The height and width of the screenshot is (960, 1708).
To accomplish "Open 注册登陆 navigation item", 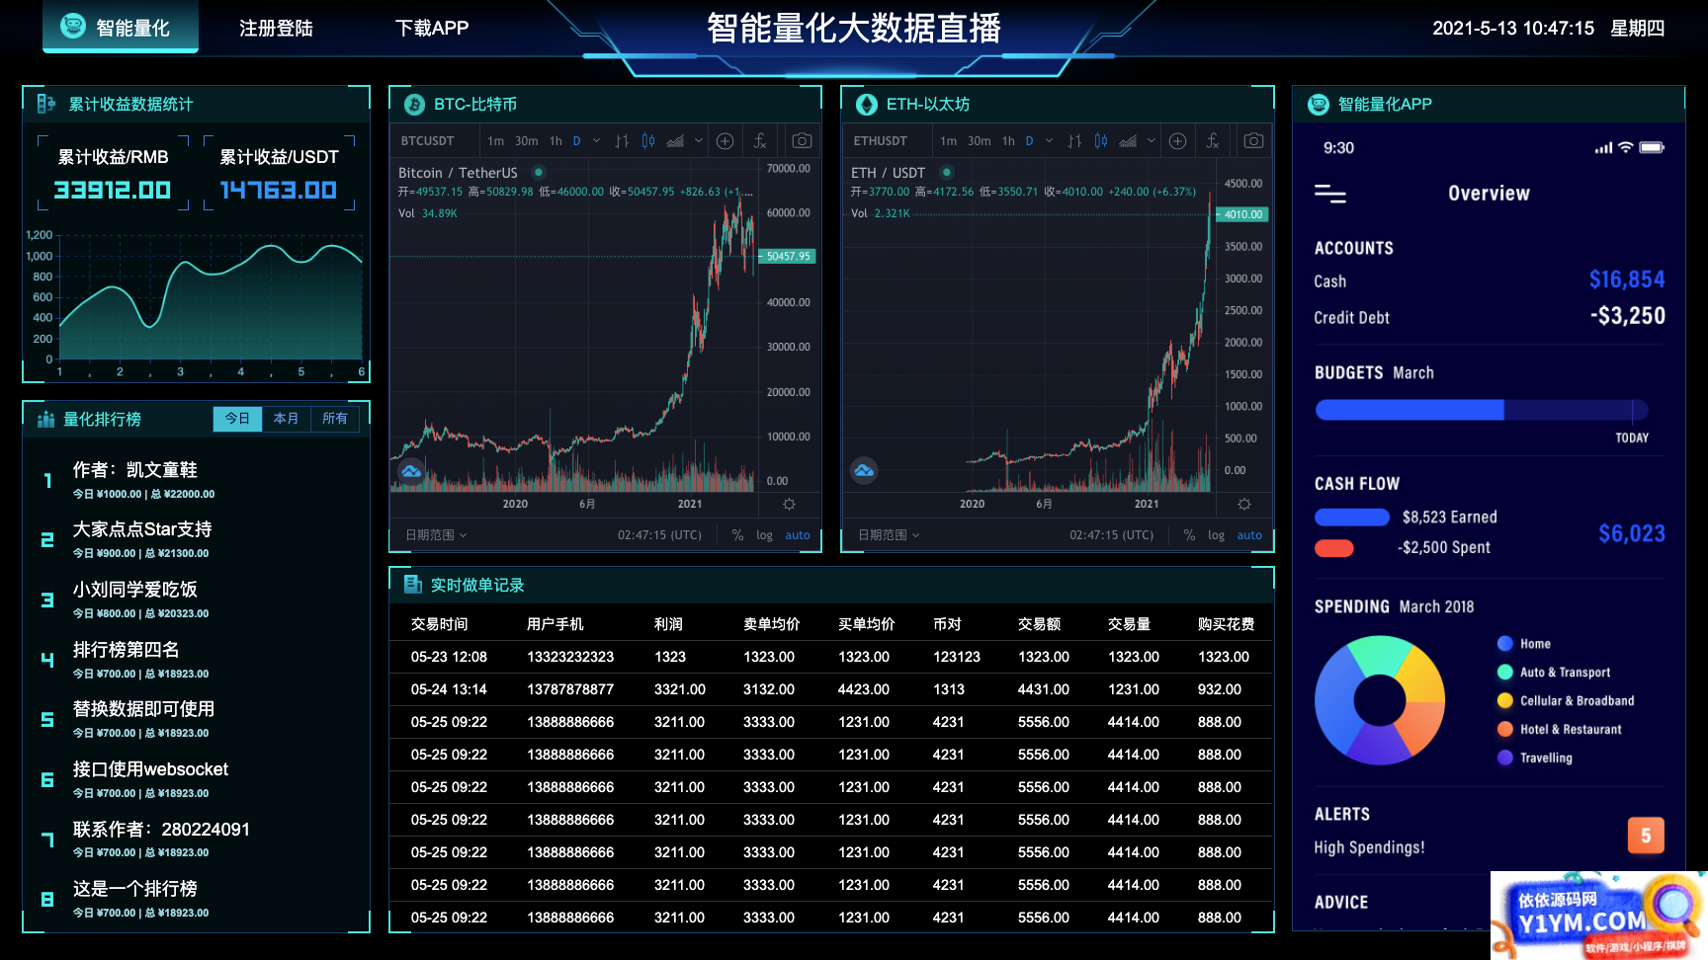I will 276,28.
